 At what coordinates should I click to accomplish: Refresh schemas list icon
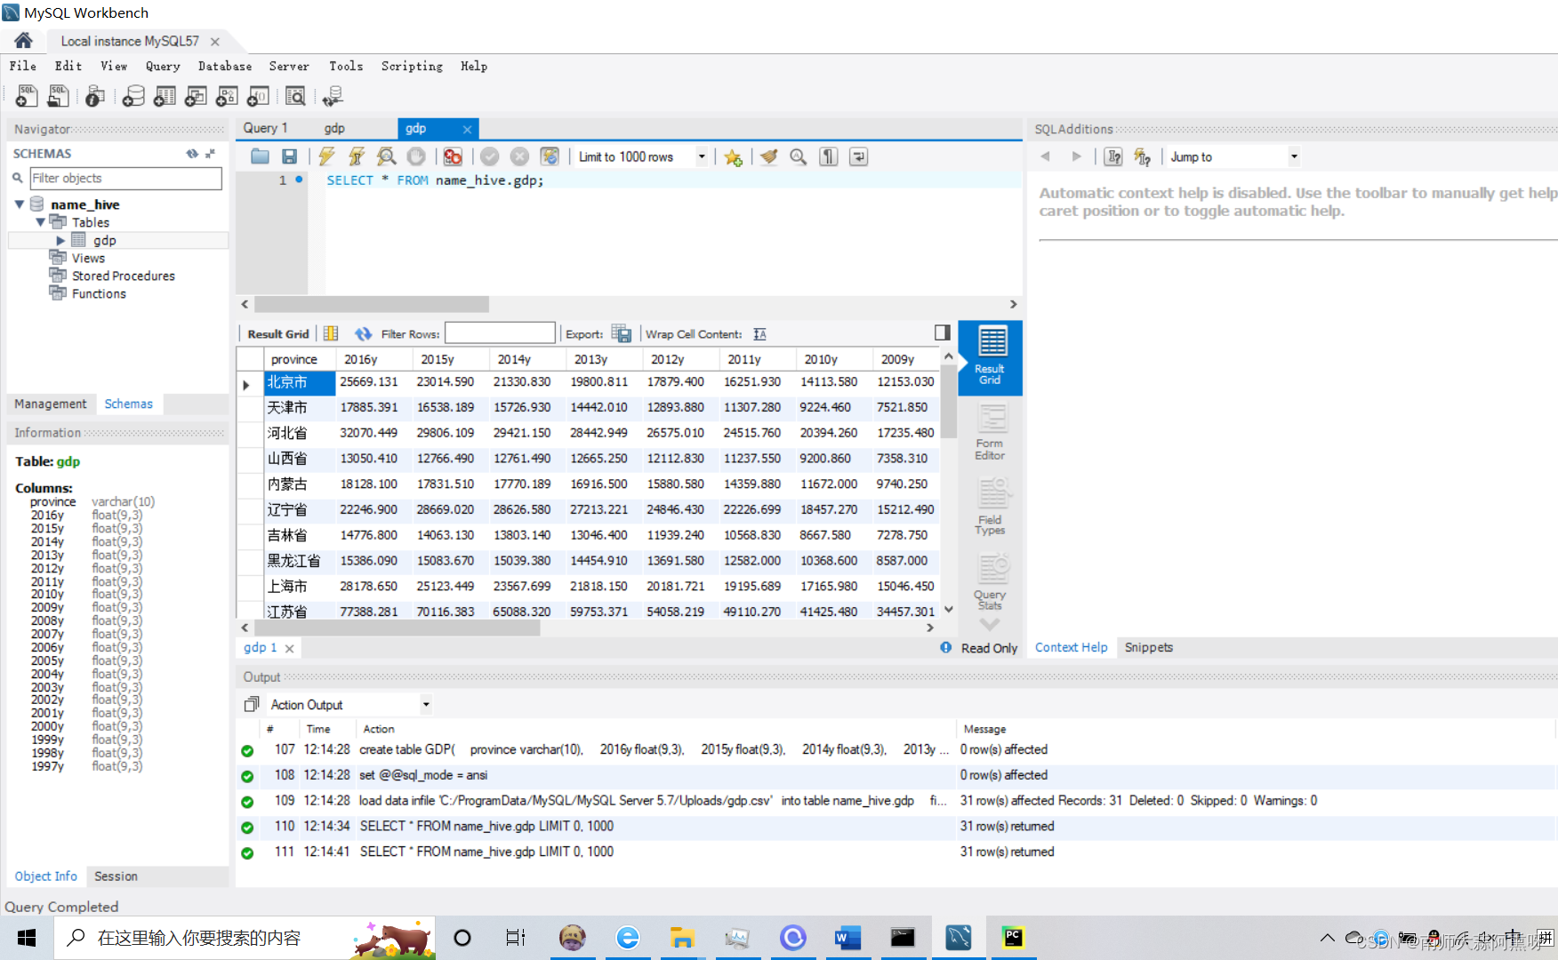click(192, 154)
